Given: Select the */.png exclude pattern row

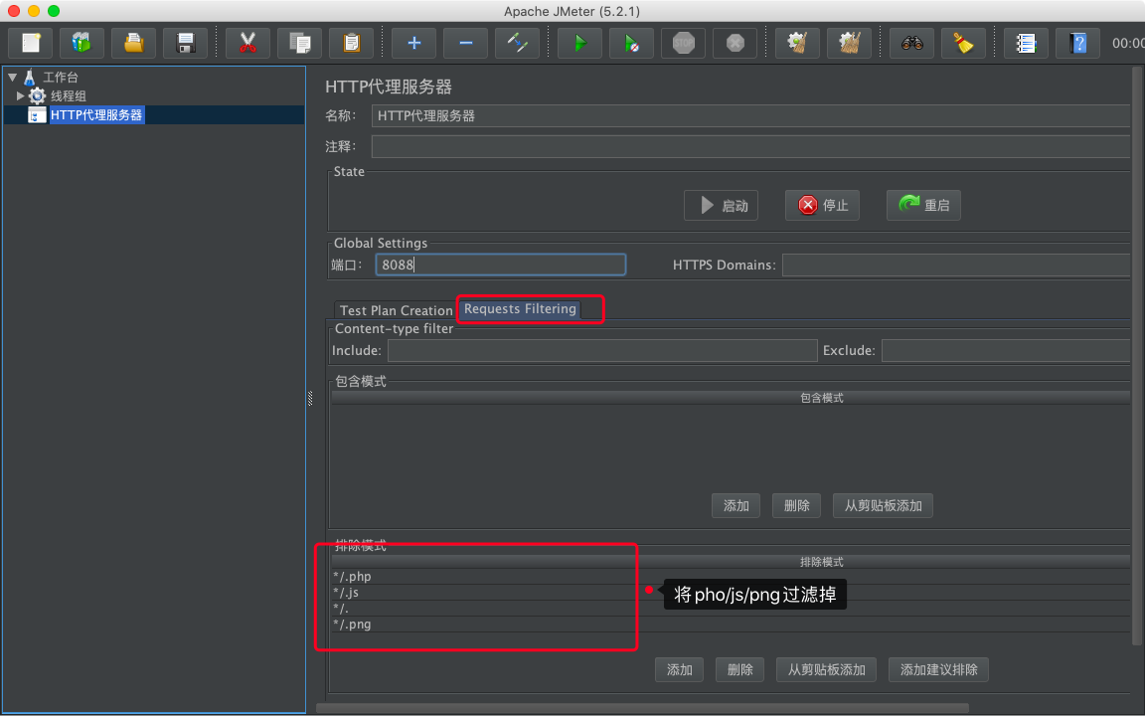Looking at the screenshot, I should click(731, 625).
